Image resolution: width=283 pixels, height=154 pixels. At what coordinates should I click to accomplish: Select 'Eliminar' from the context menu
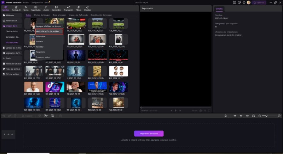click(40, 42)
